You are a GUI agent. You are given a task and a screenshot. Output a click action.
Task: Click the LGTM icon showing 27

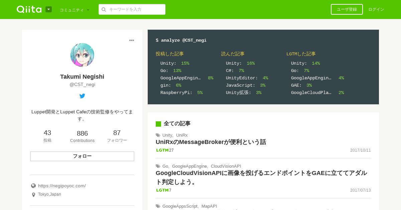162,150
